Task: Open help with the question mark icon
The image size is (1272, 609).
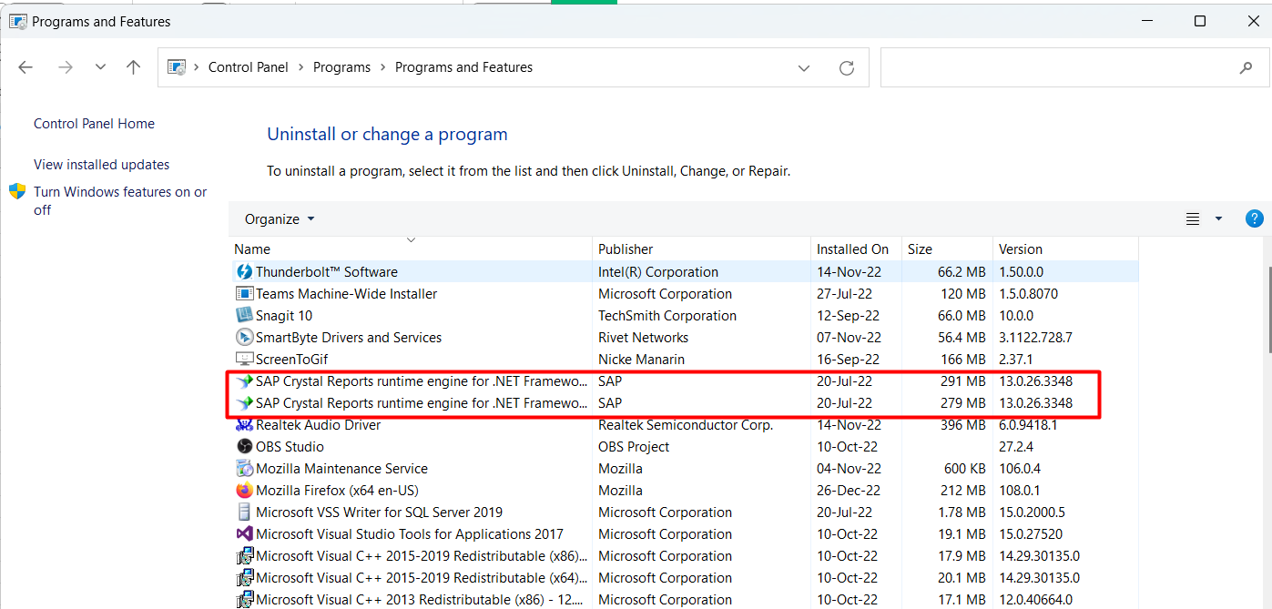Action: [1254, 218]
